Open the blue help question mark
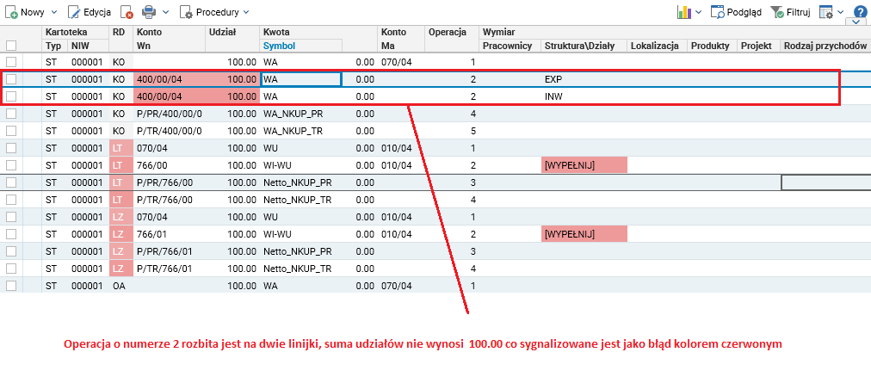This screenshot has width=871, height=377. 860,12
